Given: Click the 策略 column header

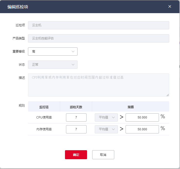Looking at the screenshot, I should 130,107.
